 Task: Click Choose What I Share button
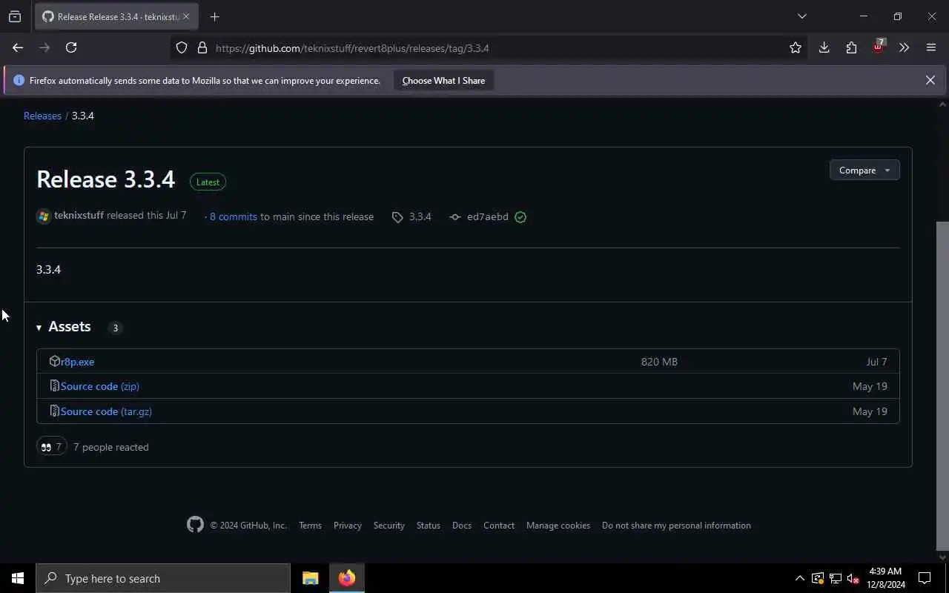click(x=443, y=80)
